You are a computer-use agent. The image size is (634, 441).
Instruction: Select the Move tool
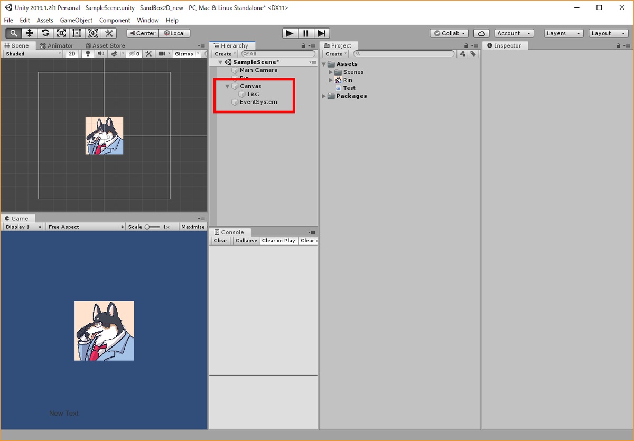[30, 33]
